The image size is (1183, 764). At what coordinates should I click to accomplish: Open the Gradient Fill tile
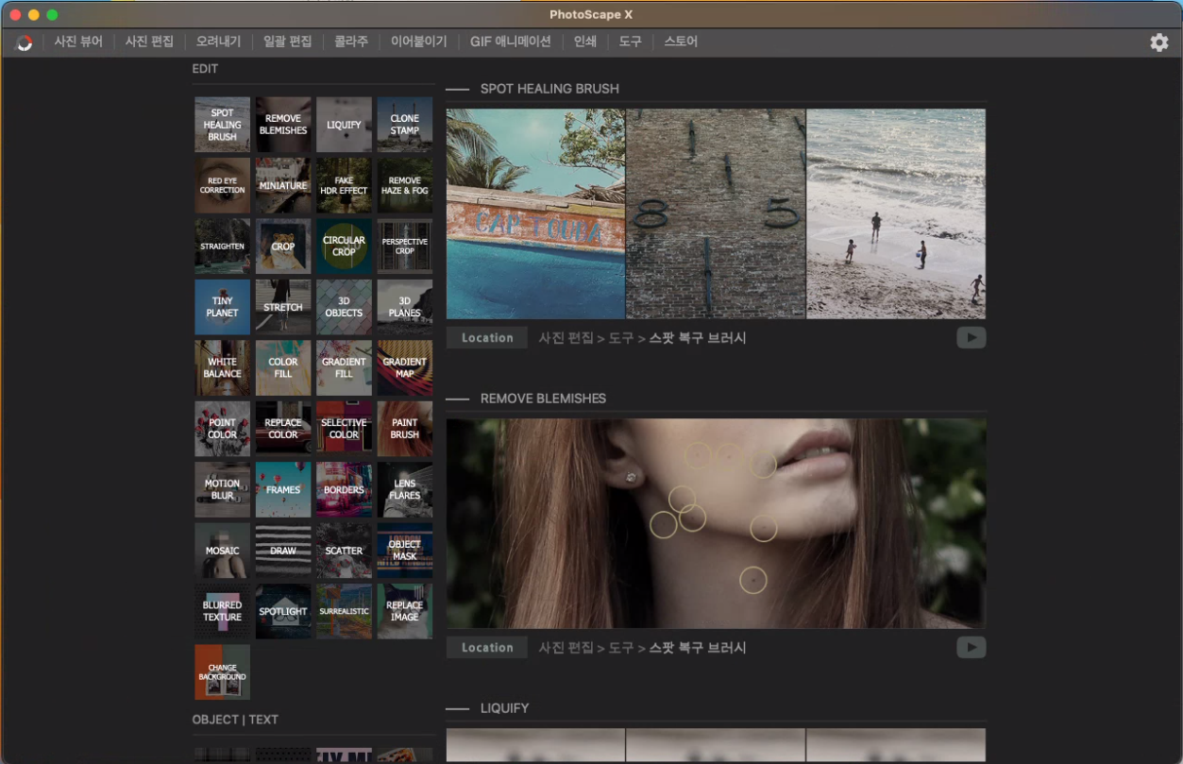344,368
